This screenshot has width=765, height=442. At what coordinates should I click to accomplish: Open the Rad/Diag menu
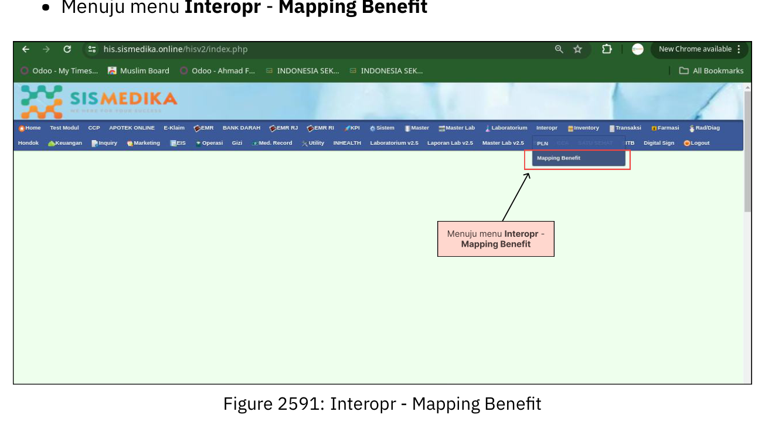705,128
